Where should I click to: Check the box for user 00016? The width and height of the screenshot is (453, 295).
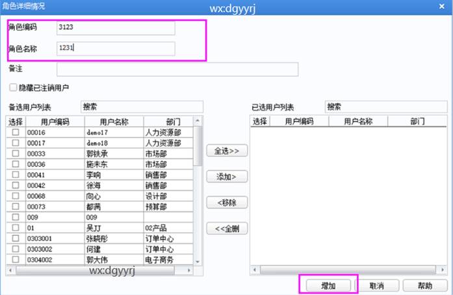[x=15, y=132]
